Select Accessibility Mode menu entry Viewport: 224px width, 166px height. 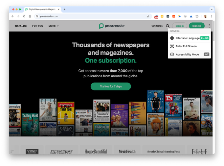pyautogui.click(x=190, y=55)
